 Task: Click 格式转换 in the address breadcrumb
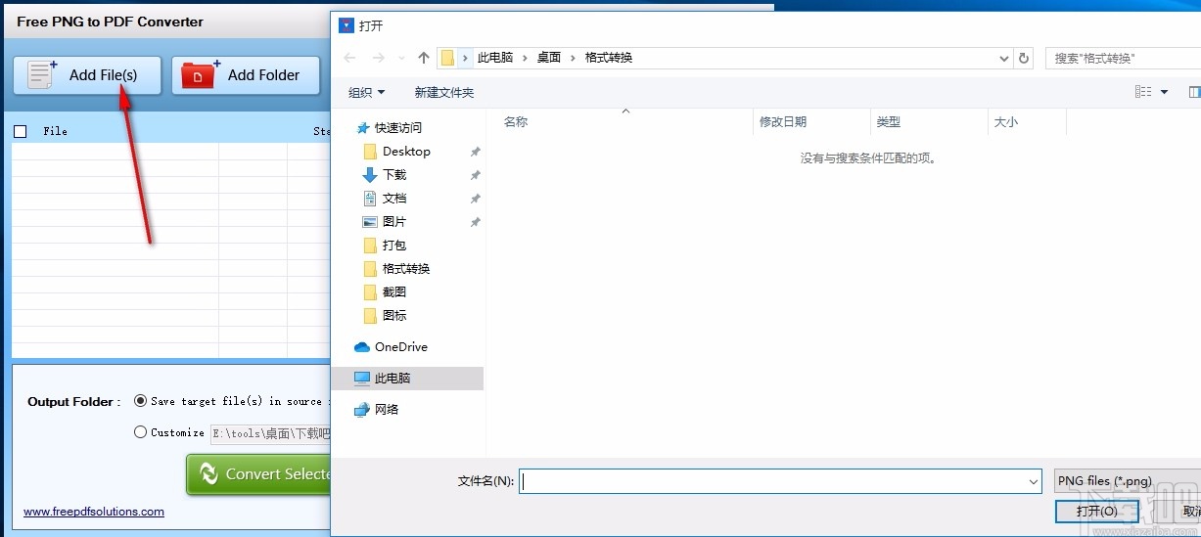click(x=609, y=58)
